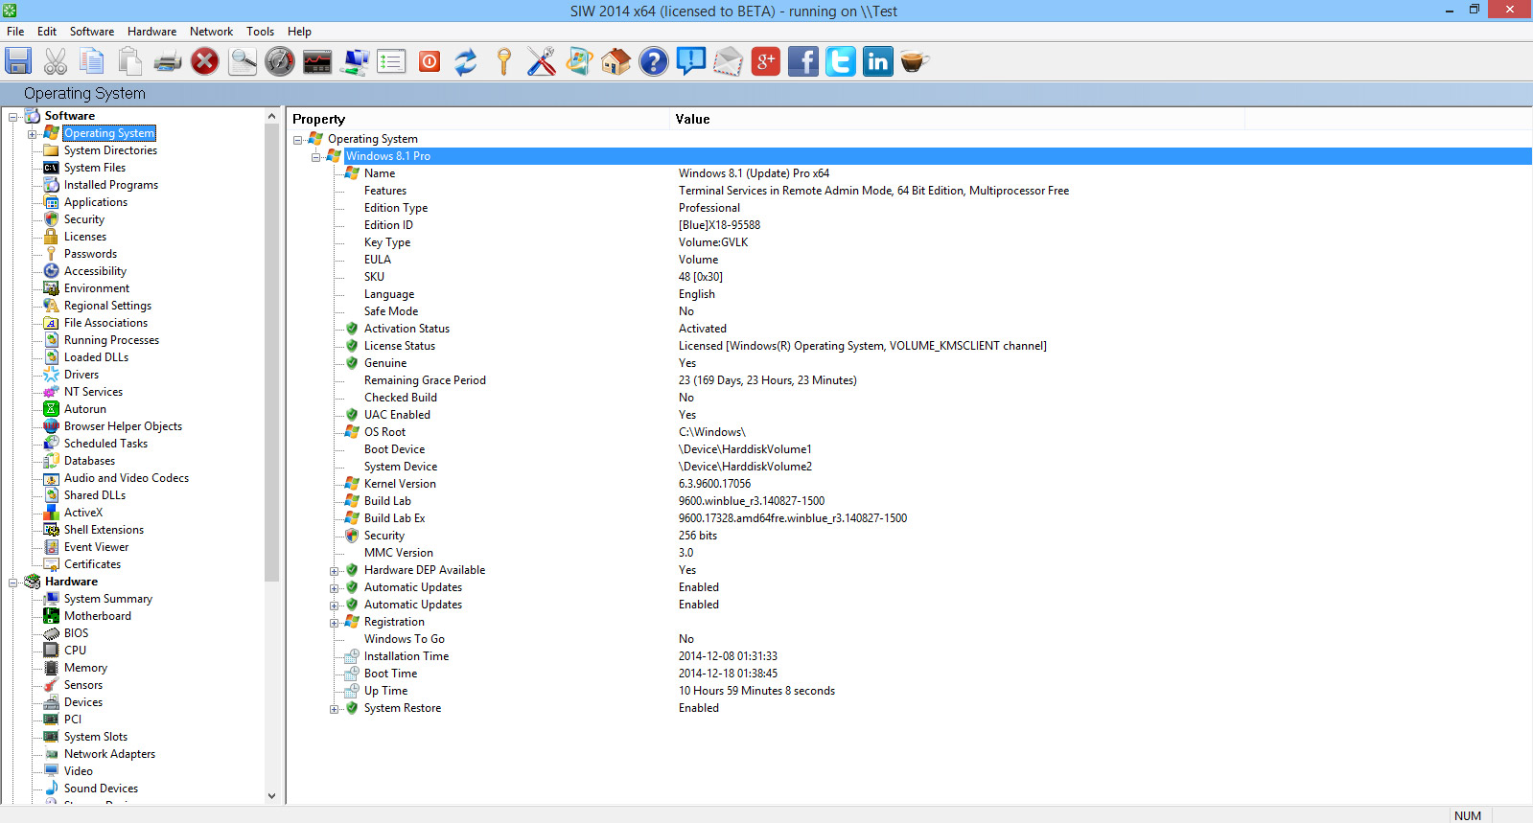
Task: Click the Print toolbar icon
Action: pyautogui.click(x=168, y=61)
